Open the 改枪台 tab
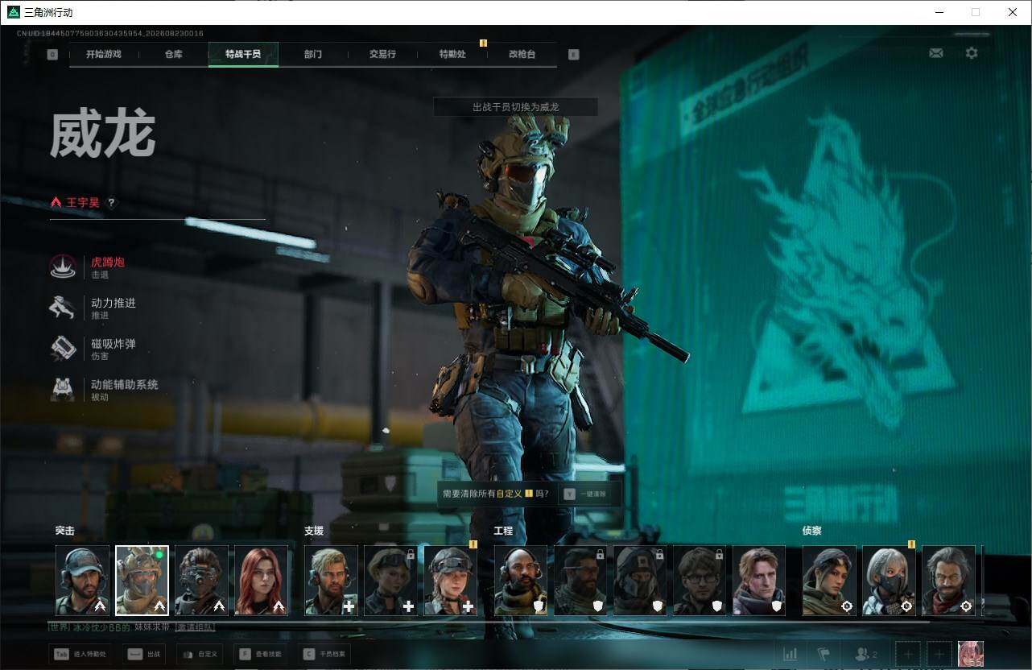Viewport: 1032px width, 670px height. pyautogui.click(x=522, y=55)
